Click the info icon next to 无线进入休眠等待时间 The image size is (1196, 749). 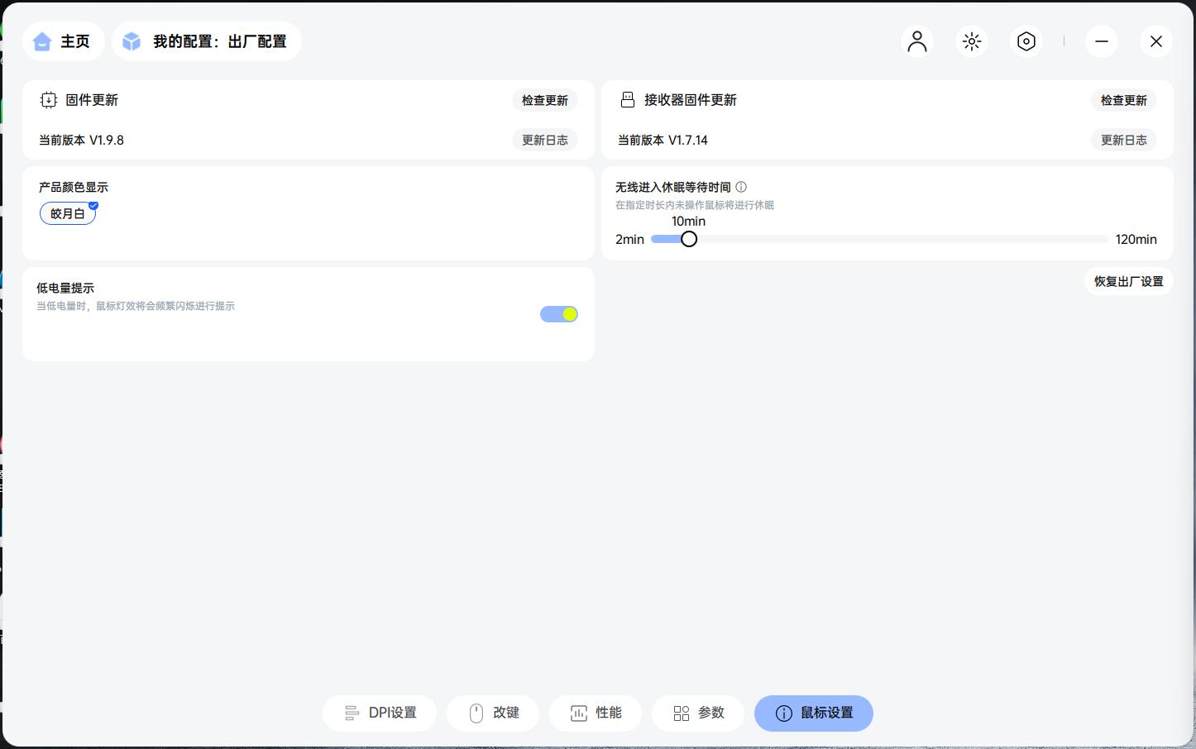point(741,187)
